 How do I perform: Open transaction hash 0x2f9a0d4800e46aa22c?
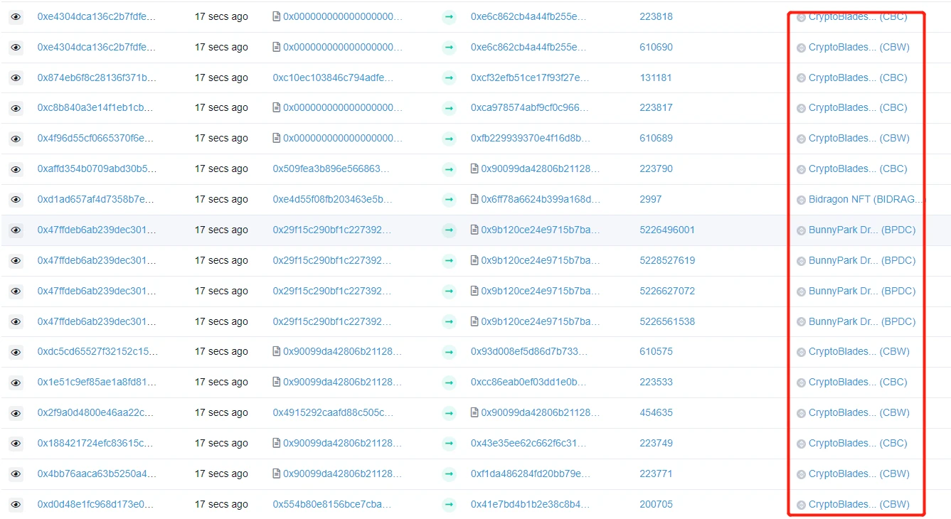coord(95,412)
